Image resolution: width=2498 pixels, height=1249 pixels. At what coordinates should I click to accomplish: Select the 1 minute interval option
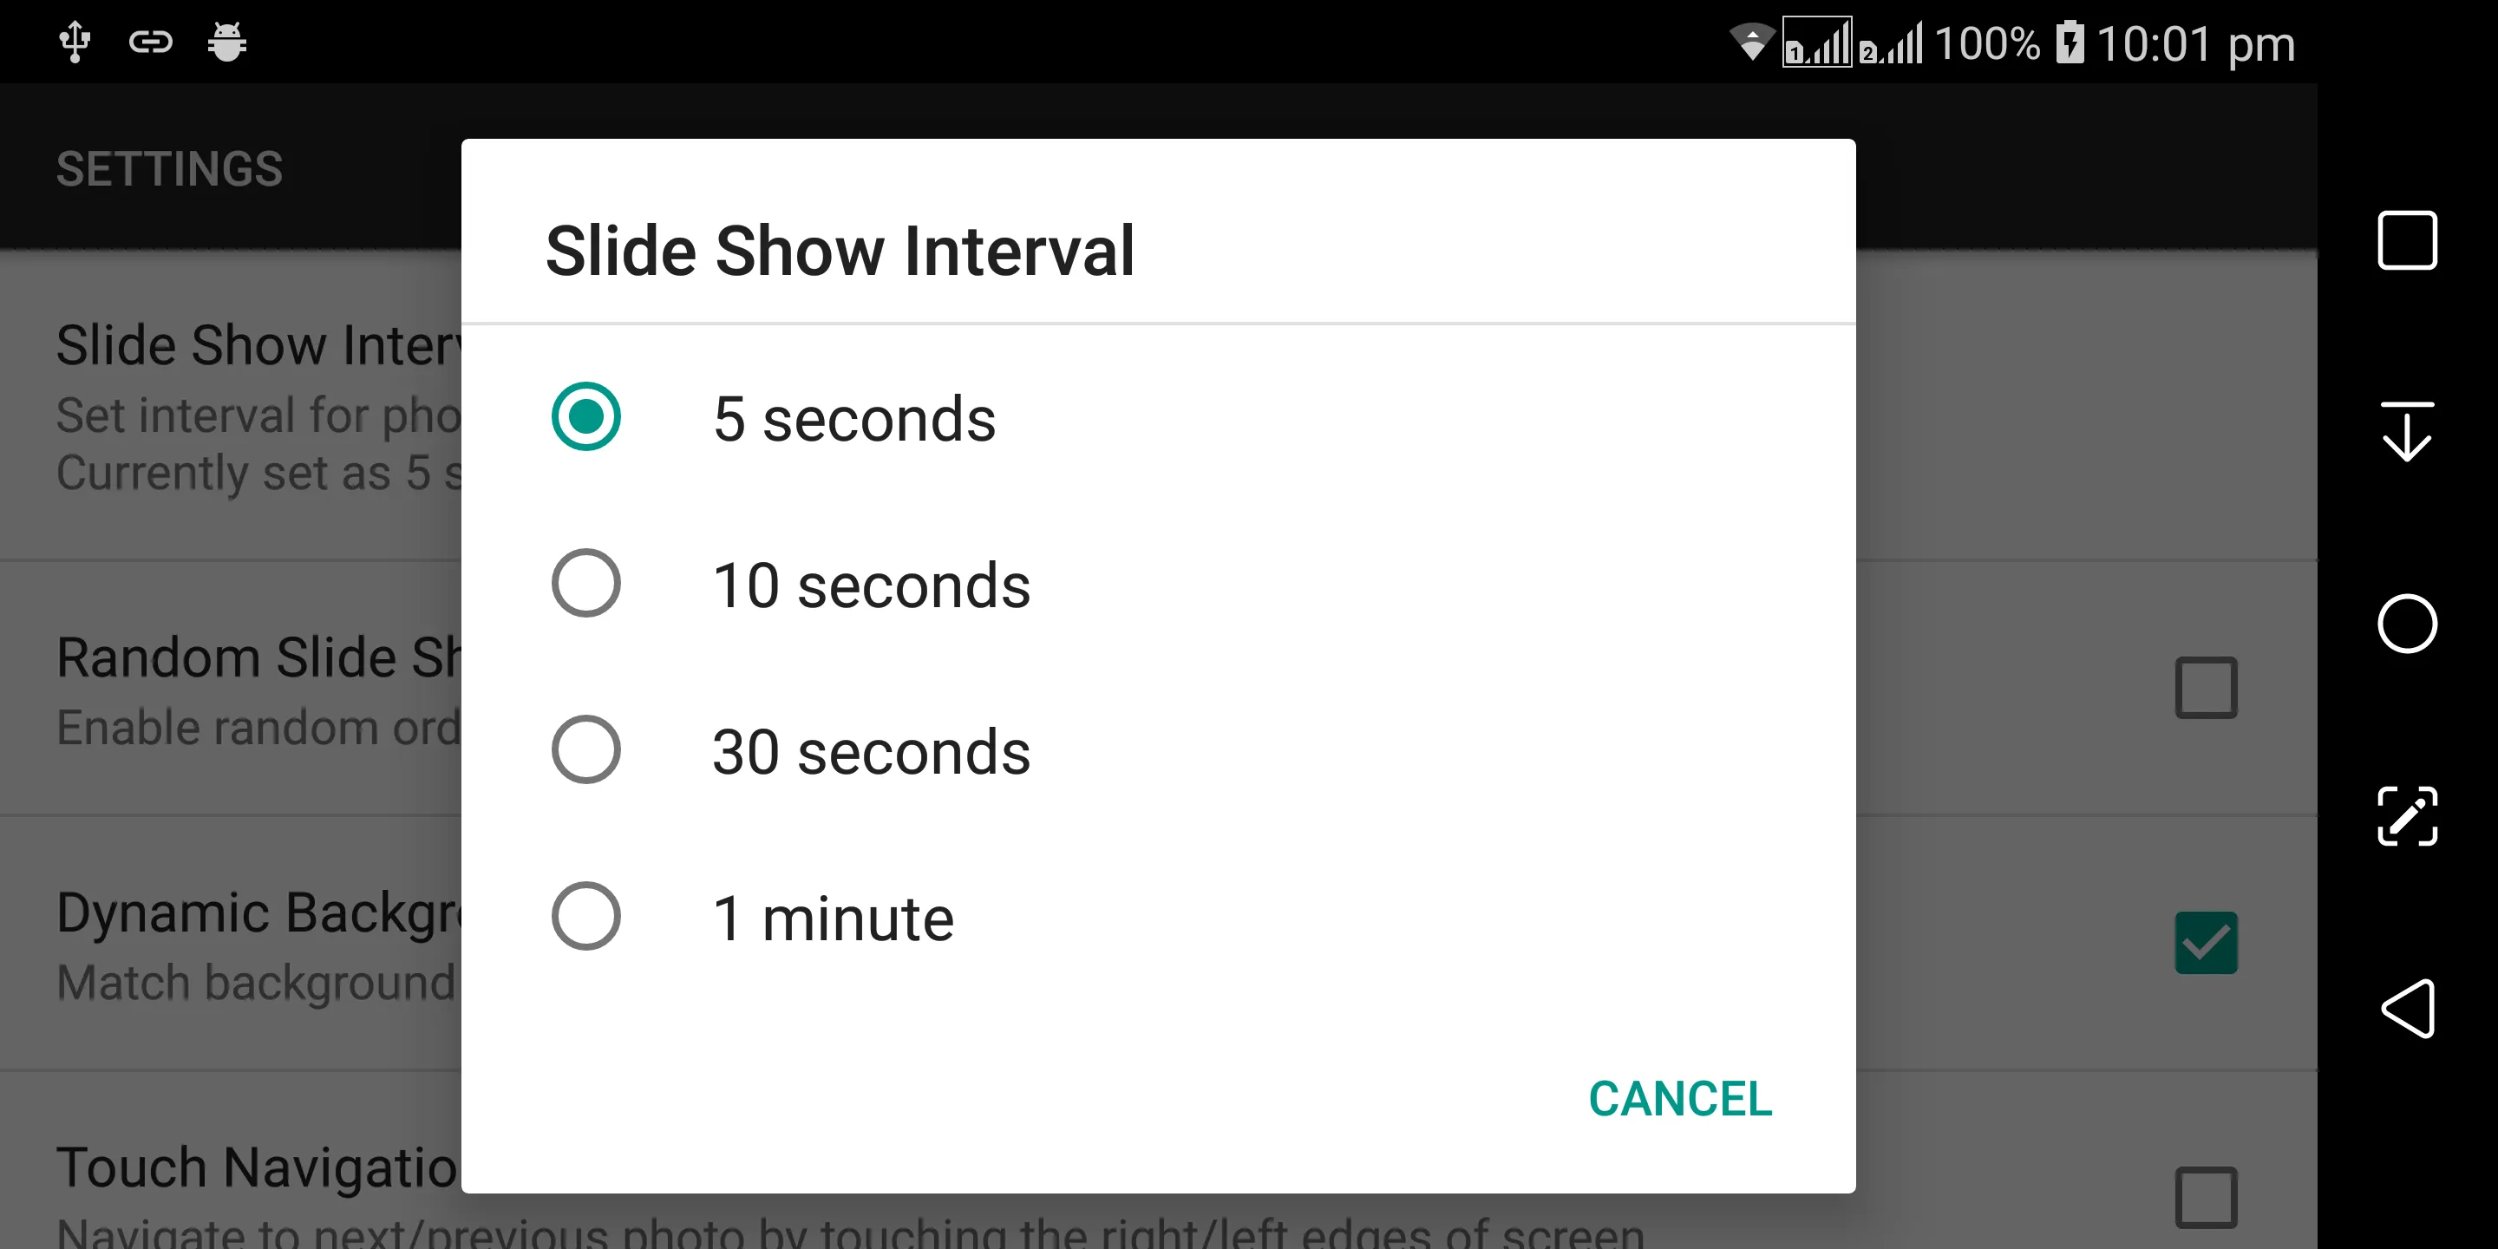[x=583, y=918]
